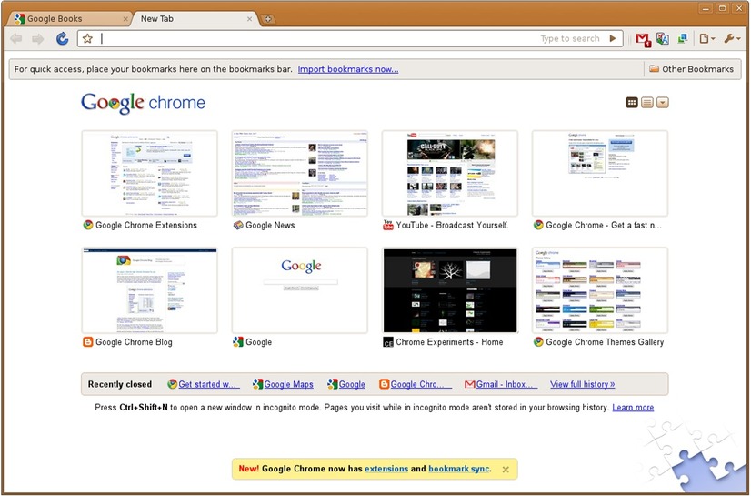The image size is (751, 496).
Task: Switch to thumbnail grid view
Action: (632, 102)
